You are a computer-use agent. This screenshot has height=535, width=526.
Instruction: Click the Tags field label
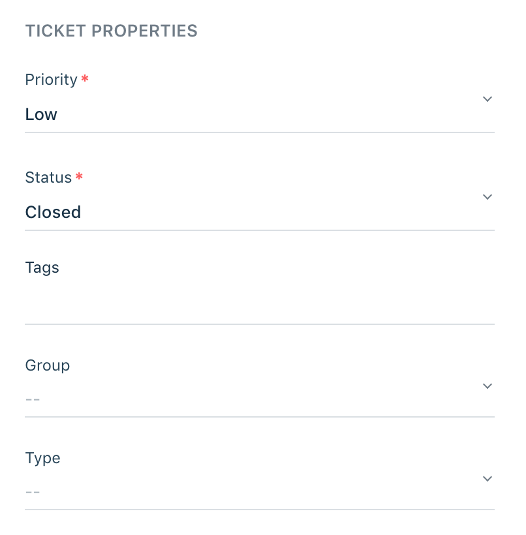coord(42,267)
